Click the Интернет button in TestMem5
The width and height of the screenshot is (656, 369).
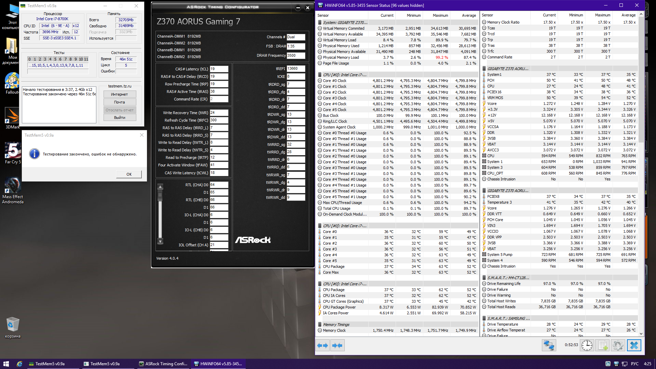click(120, 94)
